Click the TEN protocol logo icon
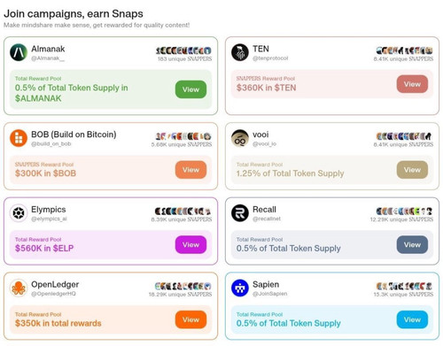Viewport: 443px width, 346px height. [x=240, y=52]
